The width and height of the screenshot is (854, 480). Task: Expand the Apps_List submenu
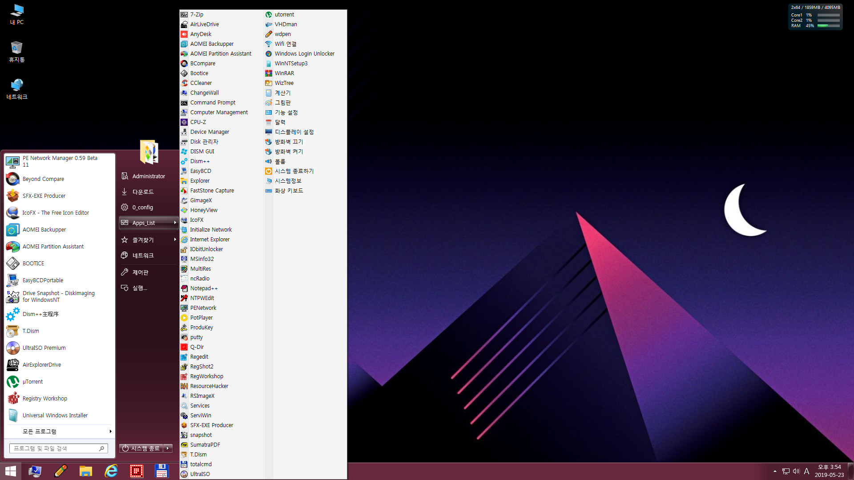[149, 223]
